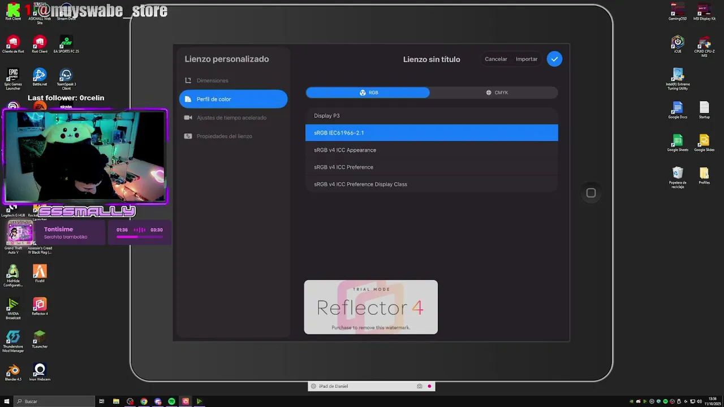Choose sRGB v4 ICC Preference profile
This screenshot has width=724, height=407.
[x=432, y=167]
